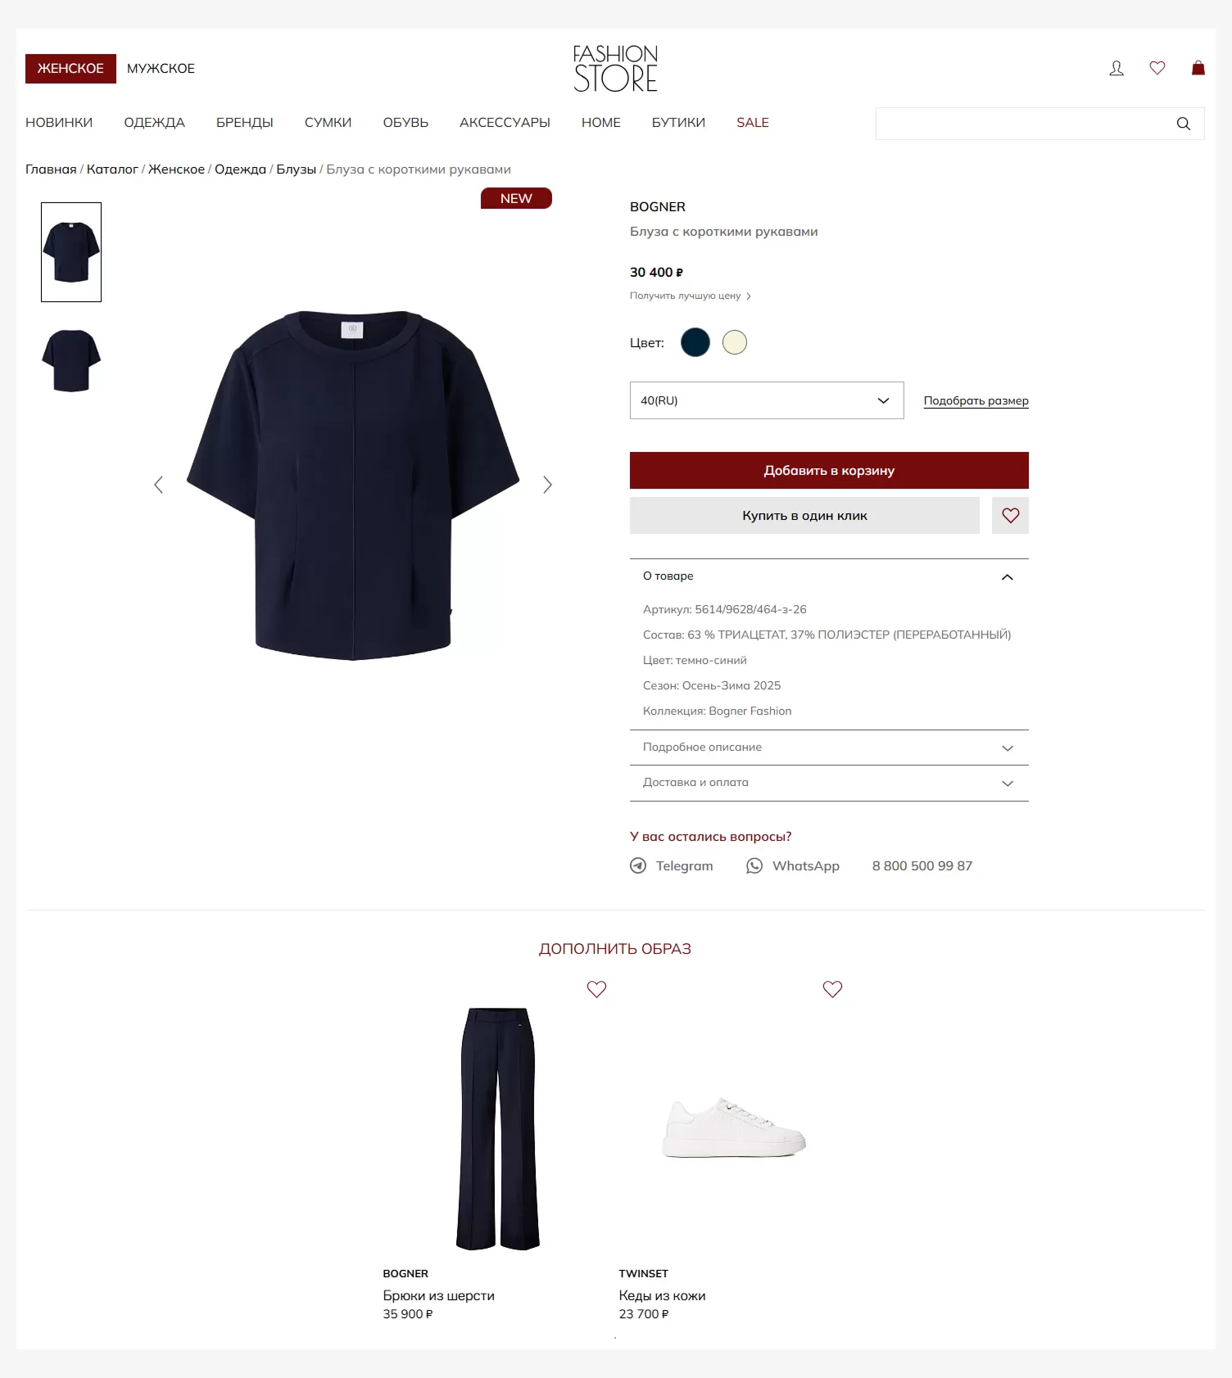The width and height of the screenshot is (1232, 1378).
Task: Open the shopping bag icon
Action: 1198,68
